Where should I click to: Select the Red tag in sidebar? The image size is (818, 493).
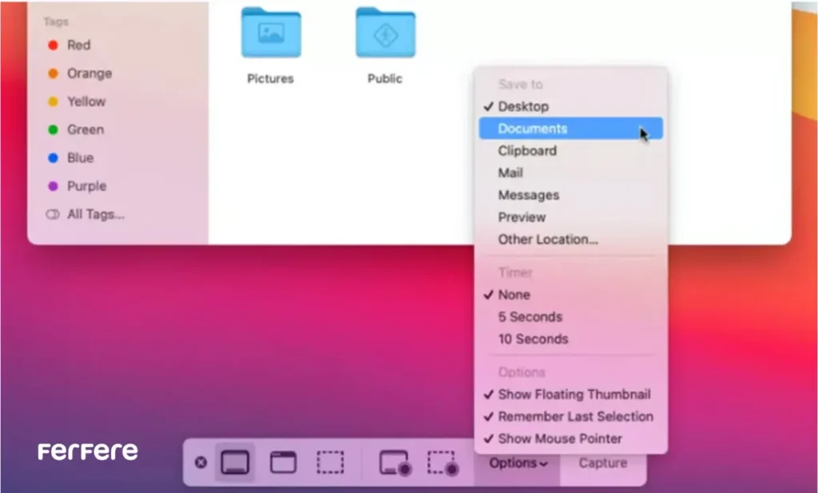tap(78, 45)
